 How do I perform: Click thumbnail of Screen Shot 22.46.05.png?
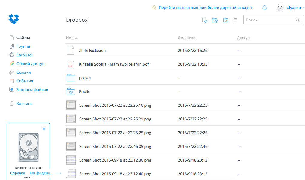pos(71,146)
